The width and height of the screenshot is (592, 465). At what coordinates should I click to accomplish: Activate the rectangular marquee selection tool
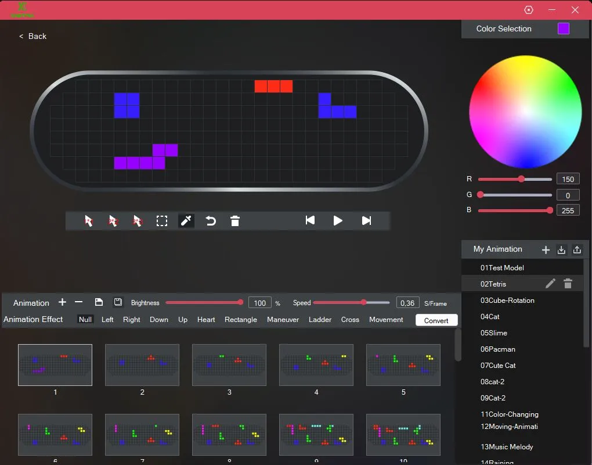(x=161, y=221)
